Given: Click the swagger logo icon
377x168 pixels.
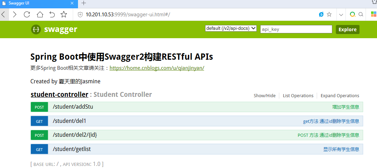Looking at the screenshot, I should 36,30.
